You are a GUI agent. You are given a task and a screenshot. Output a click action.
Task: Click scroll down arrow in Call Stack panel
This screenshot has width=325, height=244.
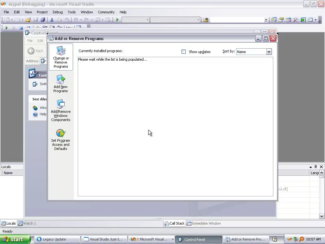(322, 216)
